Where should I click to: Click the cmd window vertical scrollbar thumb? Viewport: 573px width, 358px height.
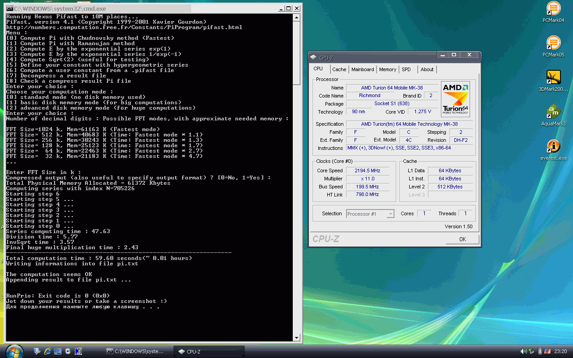(296, 53)
